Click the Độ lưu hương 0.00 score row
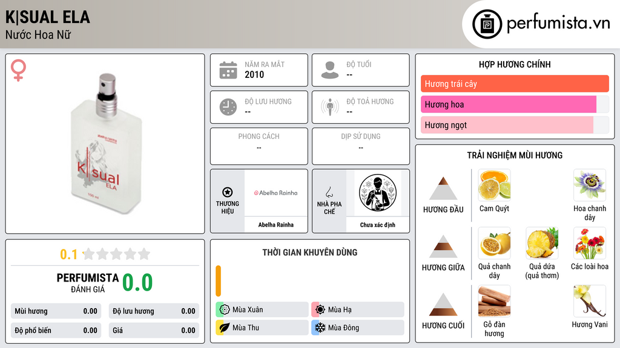620x348 pixels. click(x=154, y=311)
